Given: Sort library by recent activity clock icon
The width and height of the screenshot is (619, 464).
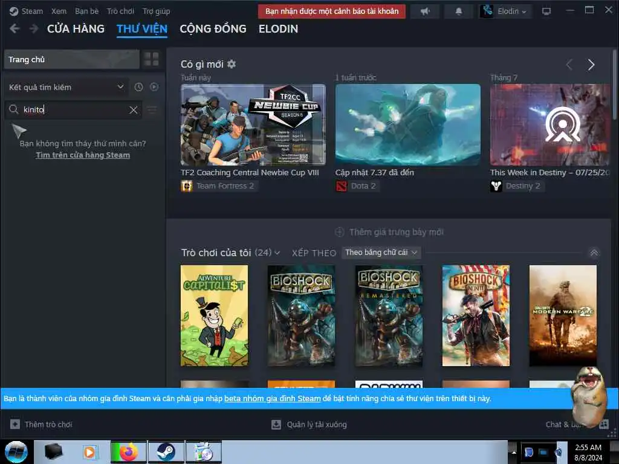Looking at the screenshot, I should [138, 87].
